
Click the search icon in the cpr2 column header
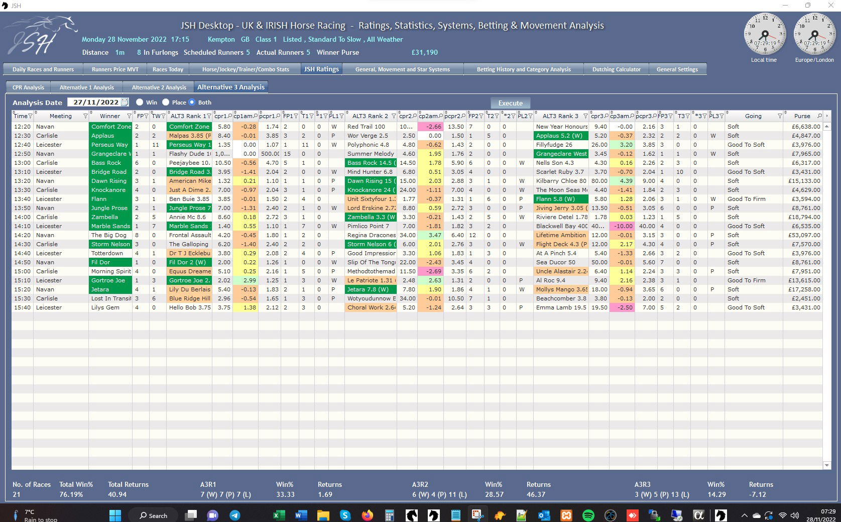click(415, 116)
